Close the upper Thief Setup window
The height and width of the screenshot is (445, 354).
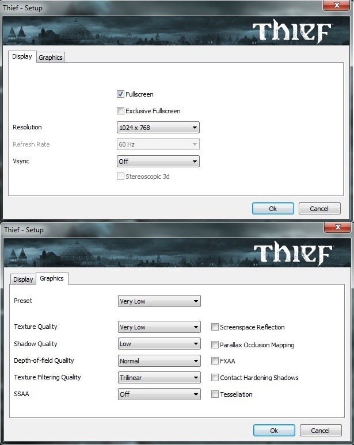337,5
